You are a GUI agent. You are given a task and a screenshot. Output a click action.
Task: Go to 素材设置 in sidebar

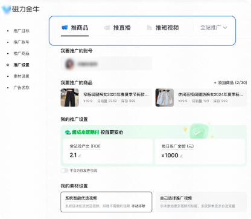click(x=21, y=76)
